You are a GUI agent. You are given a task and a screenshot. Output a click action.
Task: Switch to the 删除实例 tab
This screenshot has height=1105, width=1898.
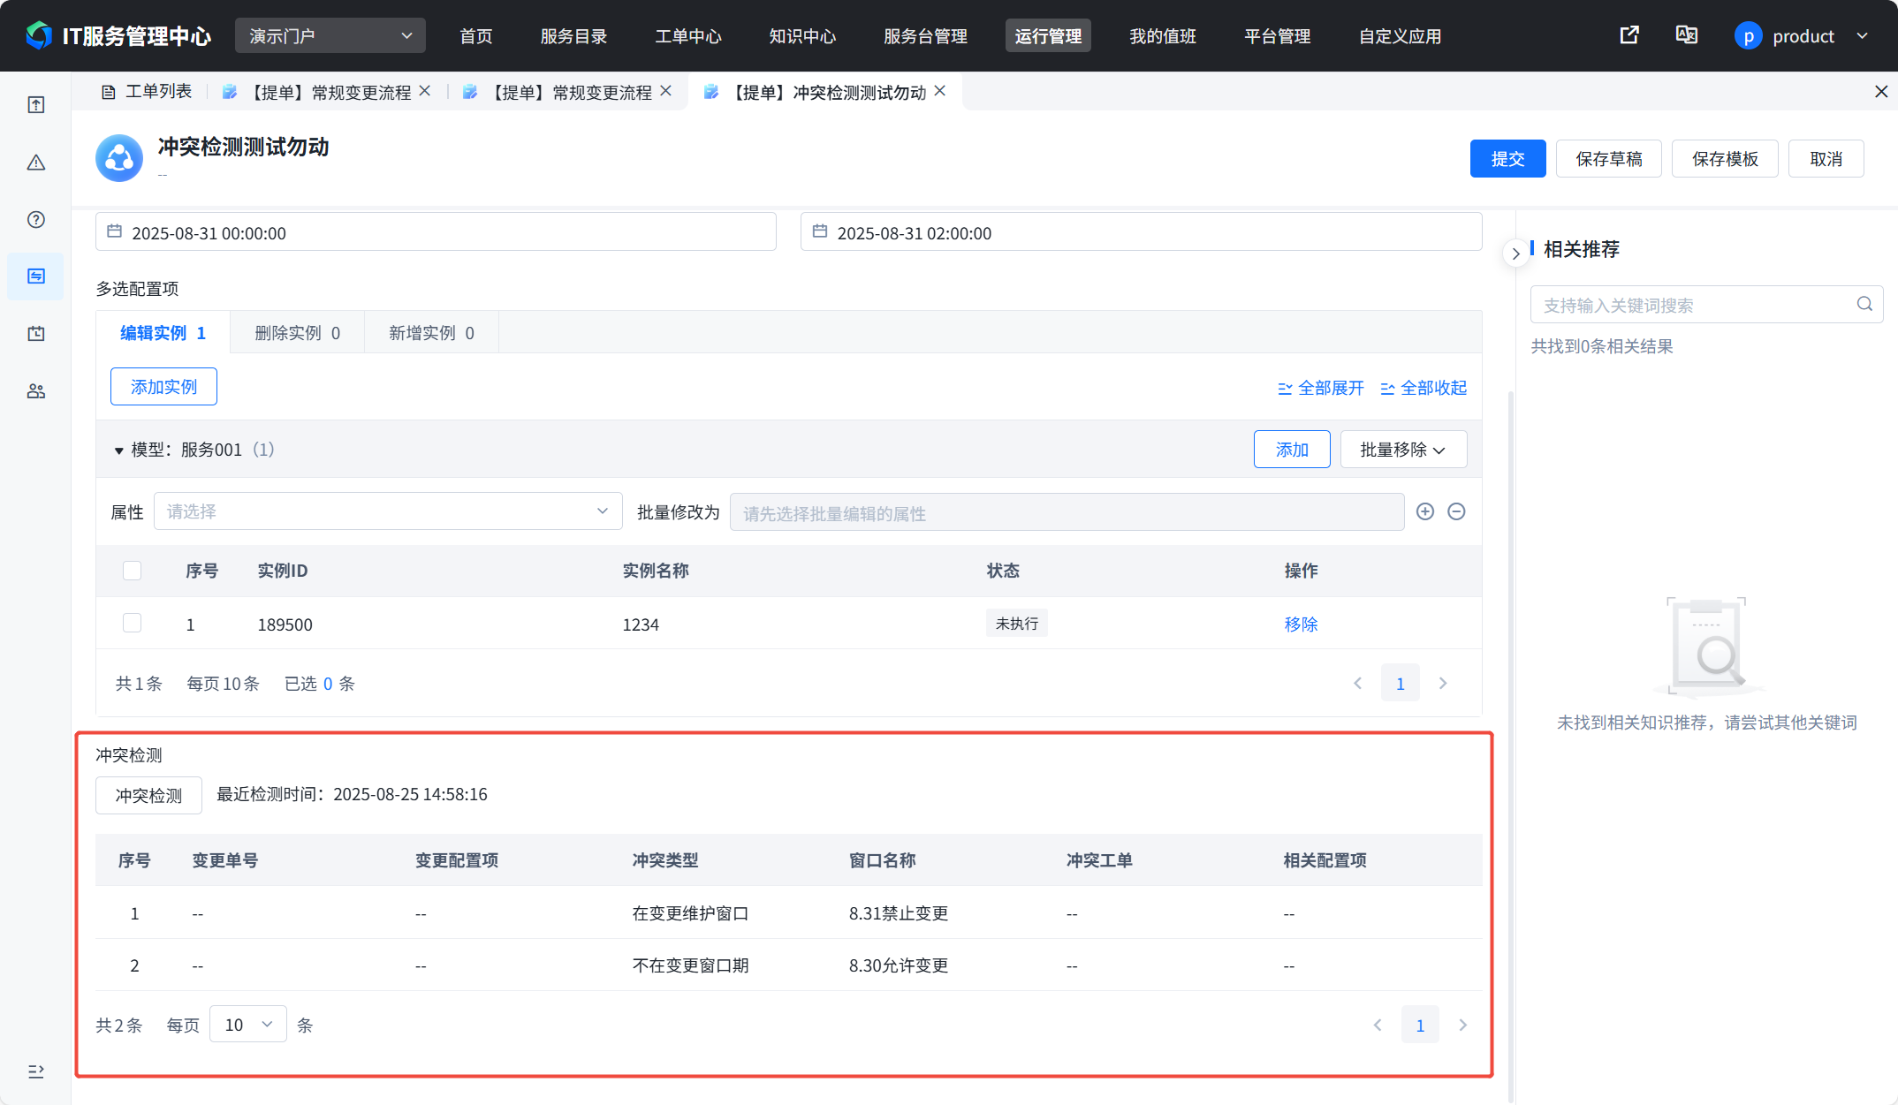pyautogui.click(x=297, y=333)
